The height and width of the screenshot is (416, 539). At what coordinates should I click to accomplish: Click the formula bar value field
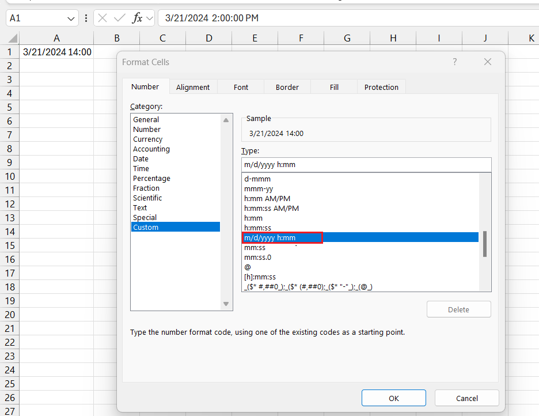(x=348, y=18)
